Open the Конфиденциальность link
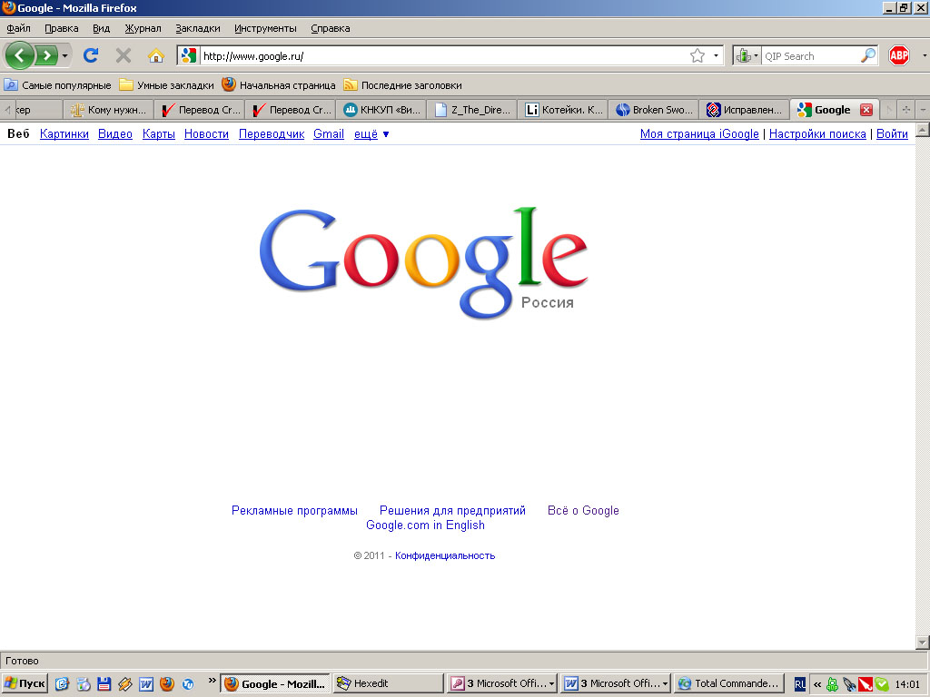The width and height of the screenshot is (930, 697). [x=445, y=555]
